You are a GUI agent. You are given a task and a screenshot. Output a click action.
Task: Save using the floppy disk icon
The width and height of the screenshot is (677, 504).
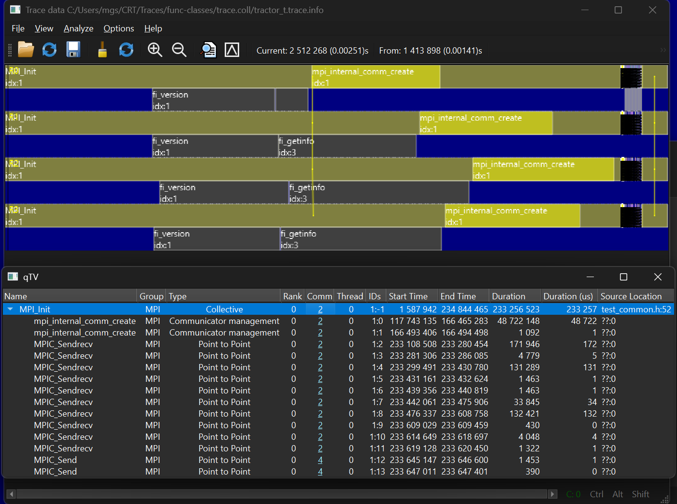(x=73, y=50)
